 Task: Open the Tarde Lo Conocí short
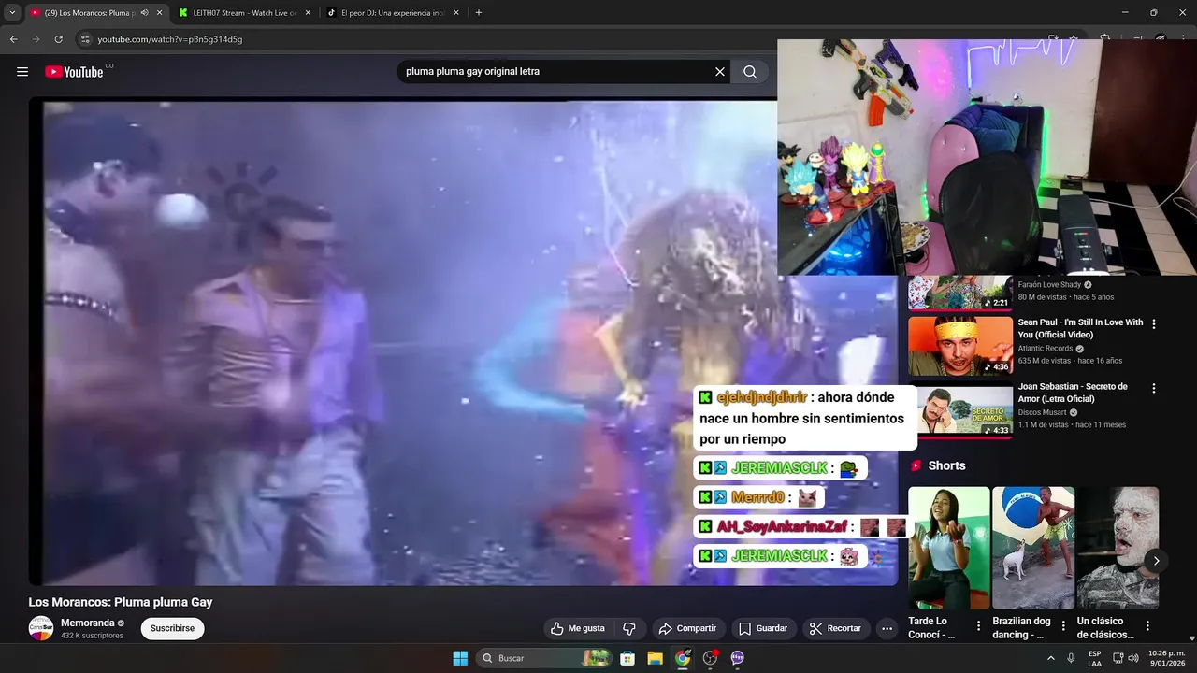(x=948, y=548)
